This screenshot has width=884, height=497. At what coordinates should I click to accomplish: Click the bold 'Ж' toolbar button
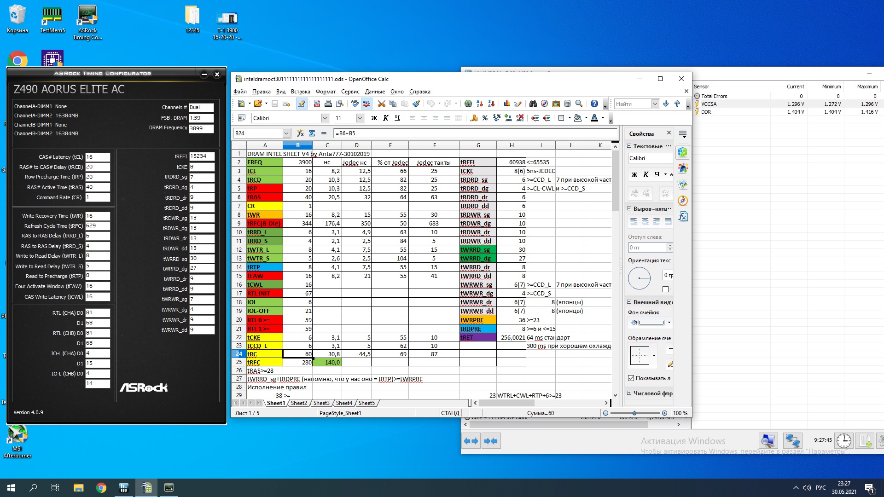tap(374, 118)
